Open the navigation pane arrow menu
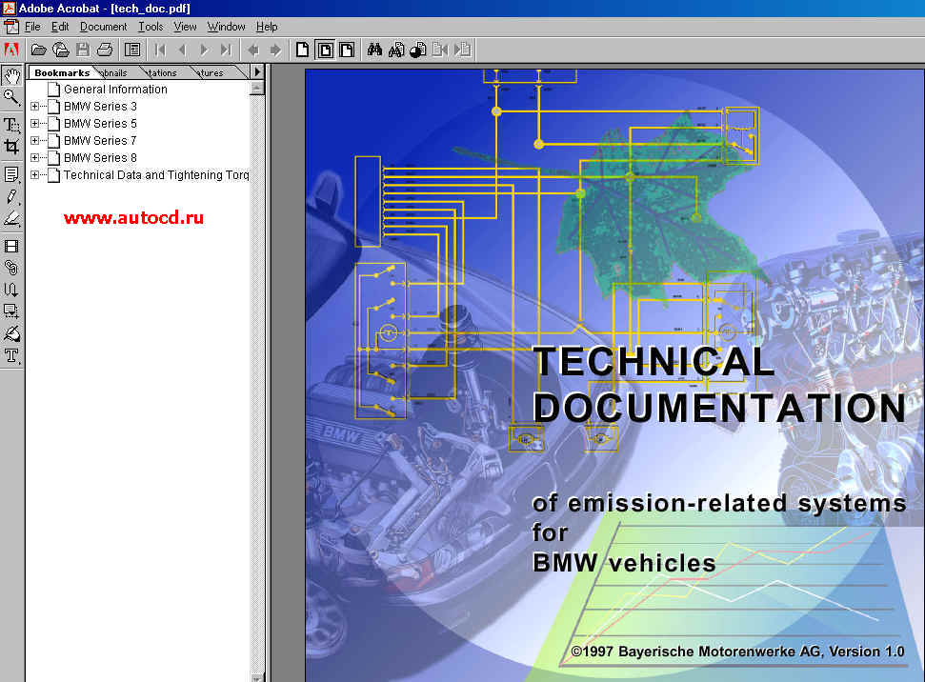The height and width of the screenshot is (682, 925). point(257,72)
